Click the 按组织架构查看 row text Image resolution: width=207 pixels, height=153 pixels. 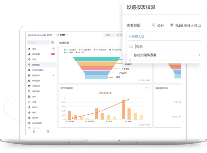(145, 55)
